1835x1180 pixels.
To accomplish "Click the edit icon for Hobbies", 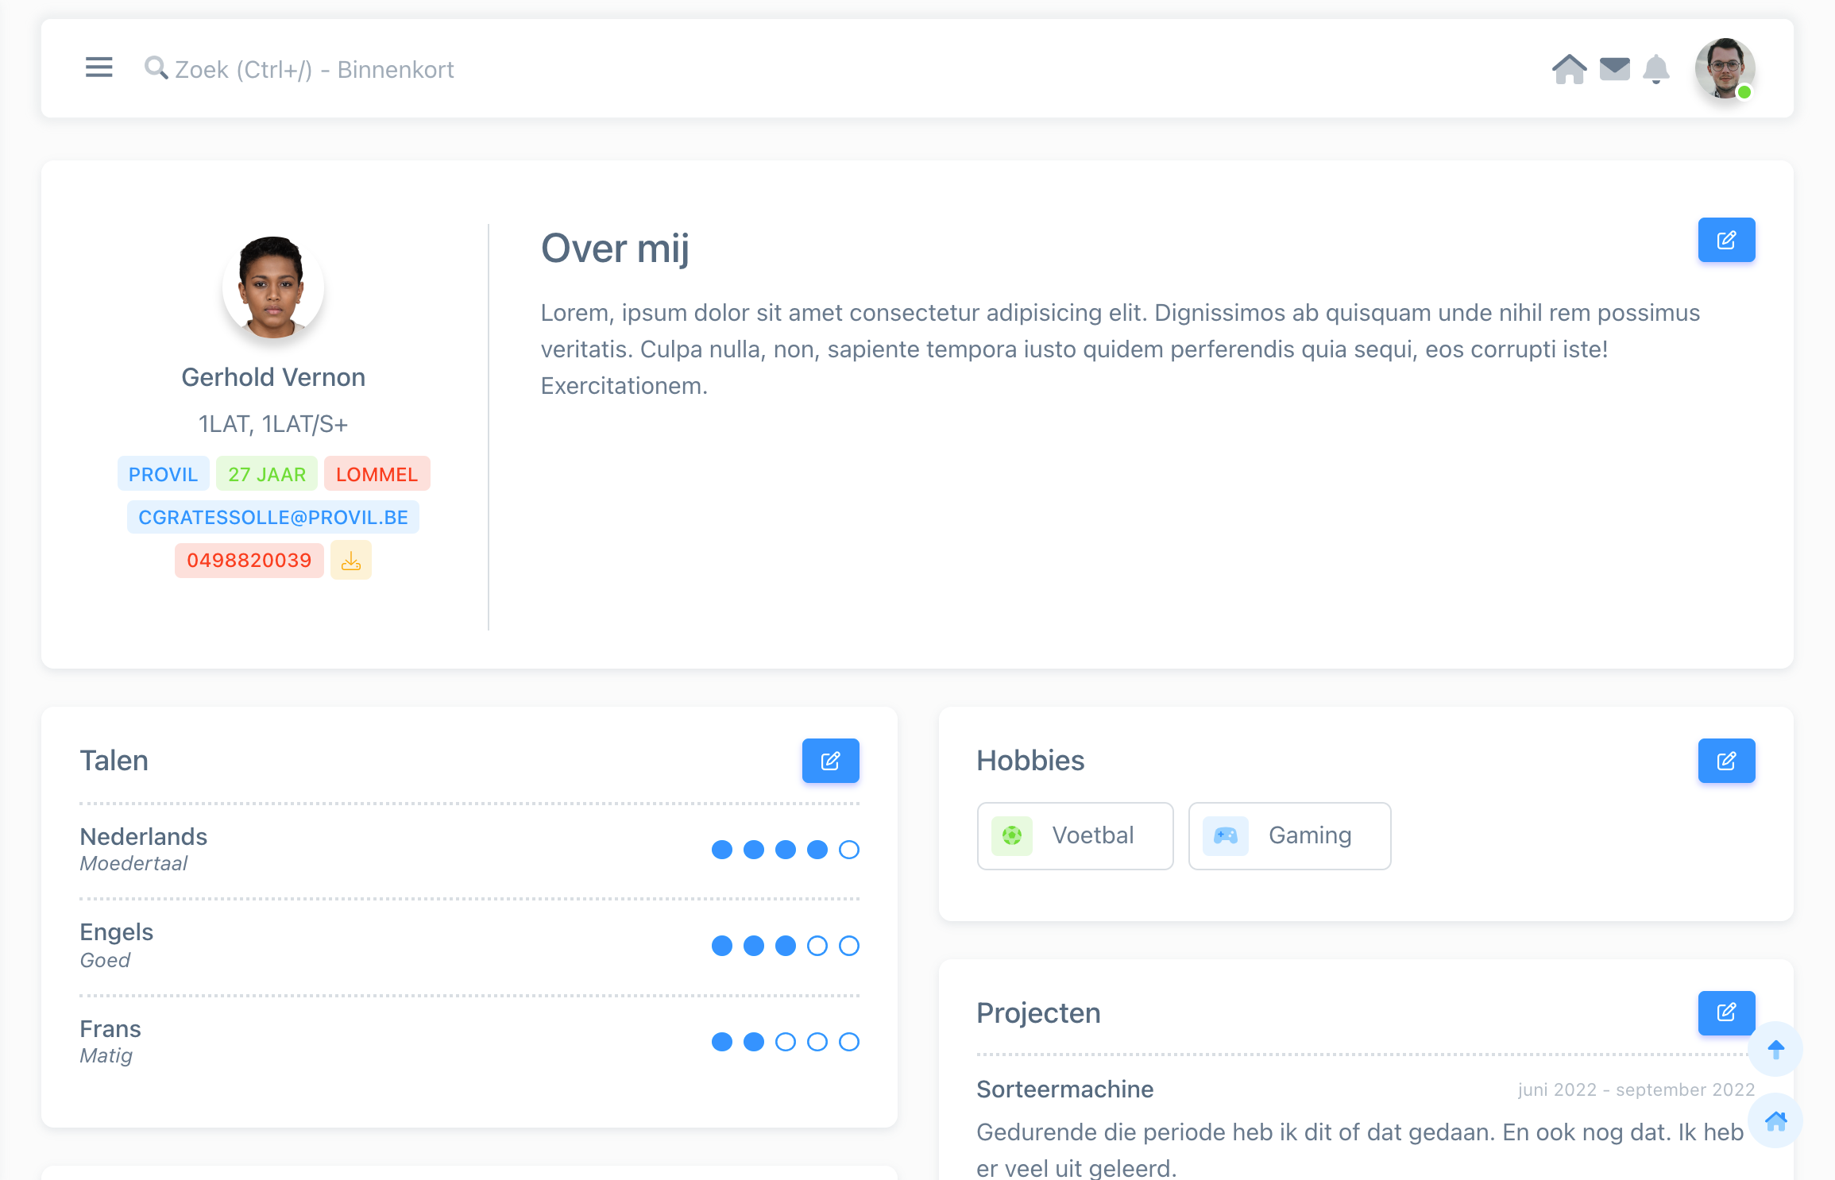I will pos(1726,761).
